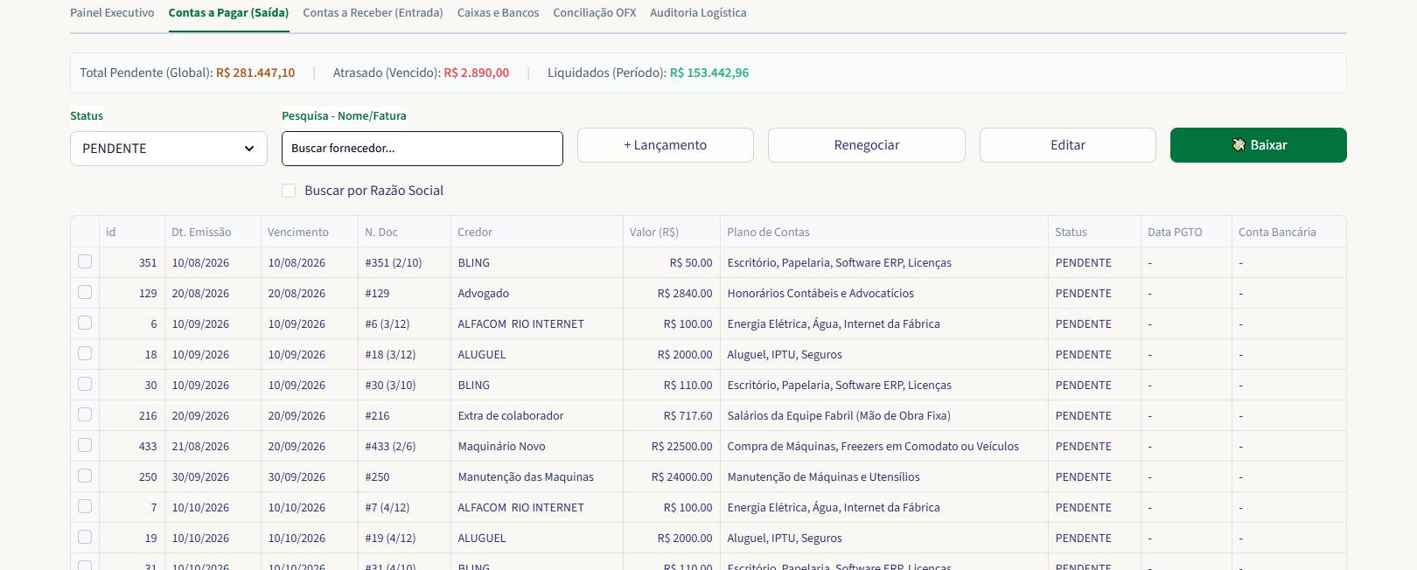Tick checkbox for row id 351
Viewport: 1417px width, 570px height.
(x=85, y=261)
